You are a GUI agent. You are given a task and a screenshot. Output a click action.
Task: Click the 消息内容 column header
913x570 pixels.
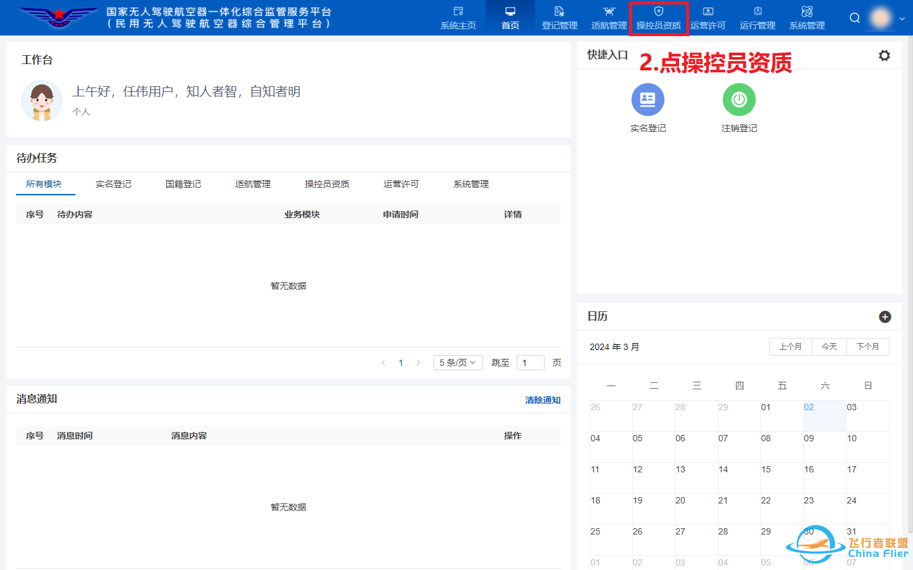(x=189, y=436)
